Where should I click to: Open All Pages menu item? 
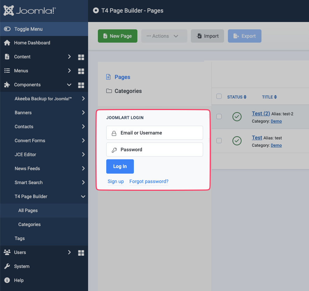[28, 211]
